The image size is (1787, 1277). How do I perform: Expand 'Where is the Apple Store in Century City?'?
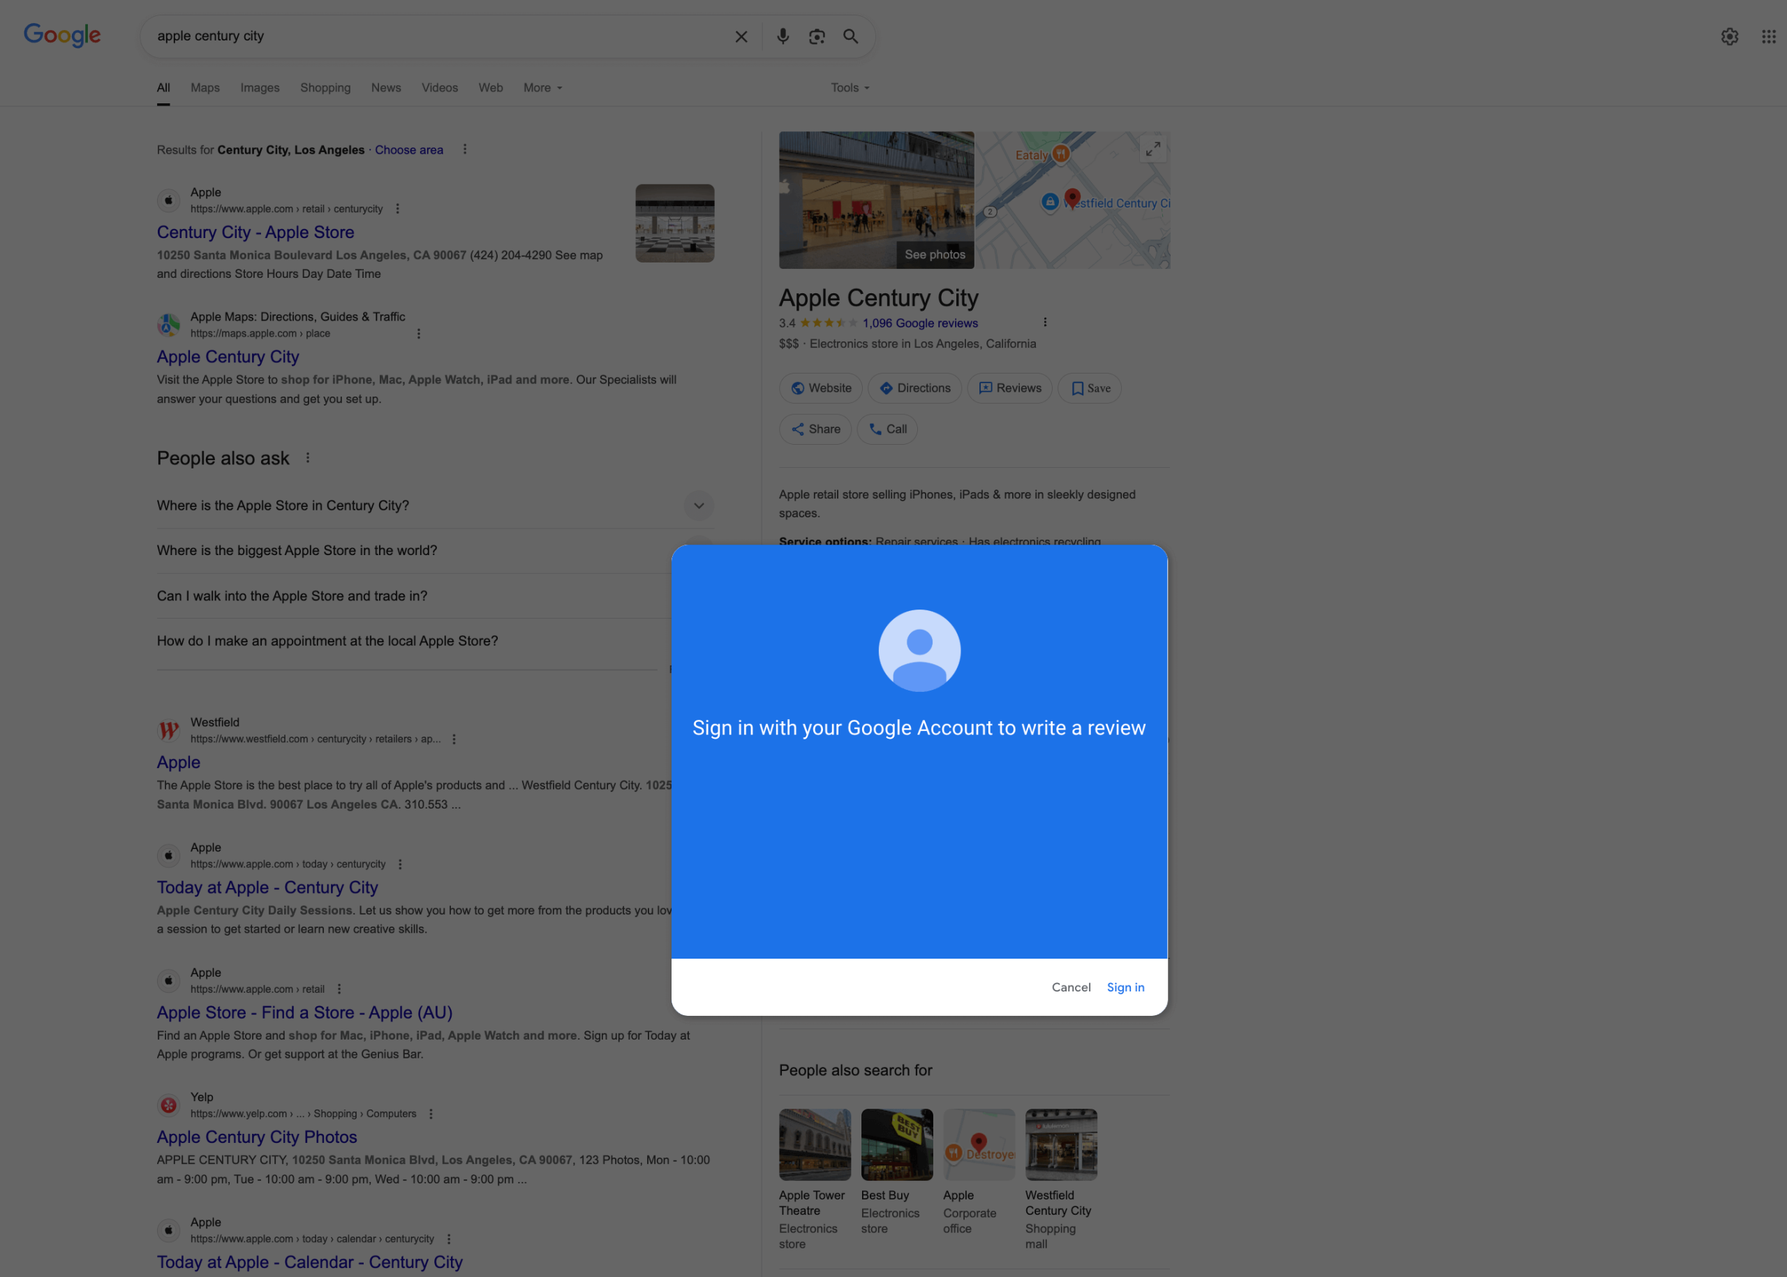(x=698, y=505)
